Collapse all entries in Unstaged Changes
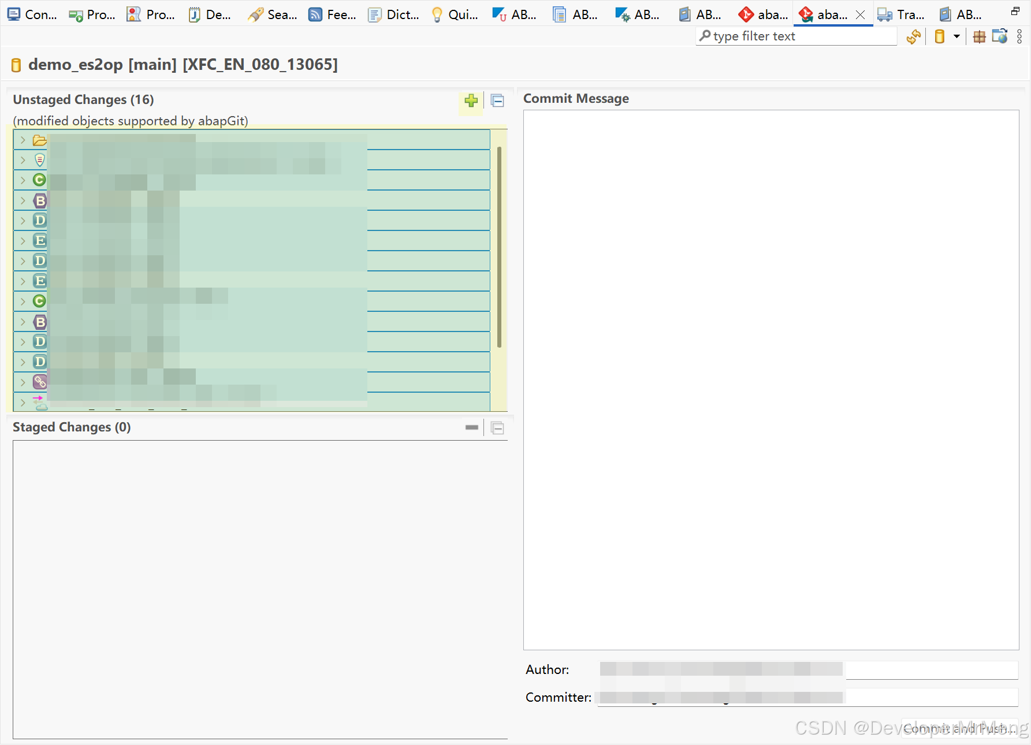 (x=497, y=101)
